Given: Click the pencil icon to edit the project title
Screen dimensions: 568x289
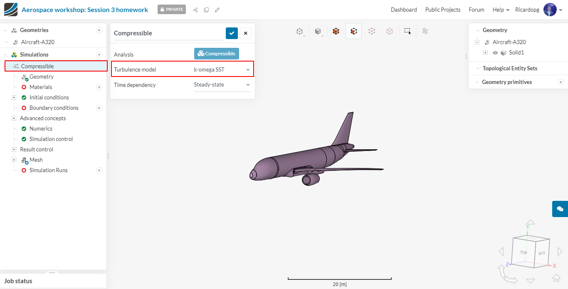Looking at the screenshot, I should (x=217, y=10).
